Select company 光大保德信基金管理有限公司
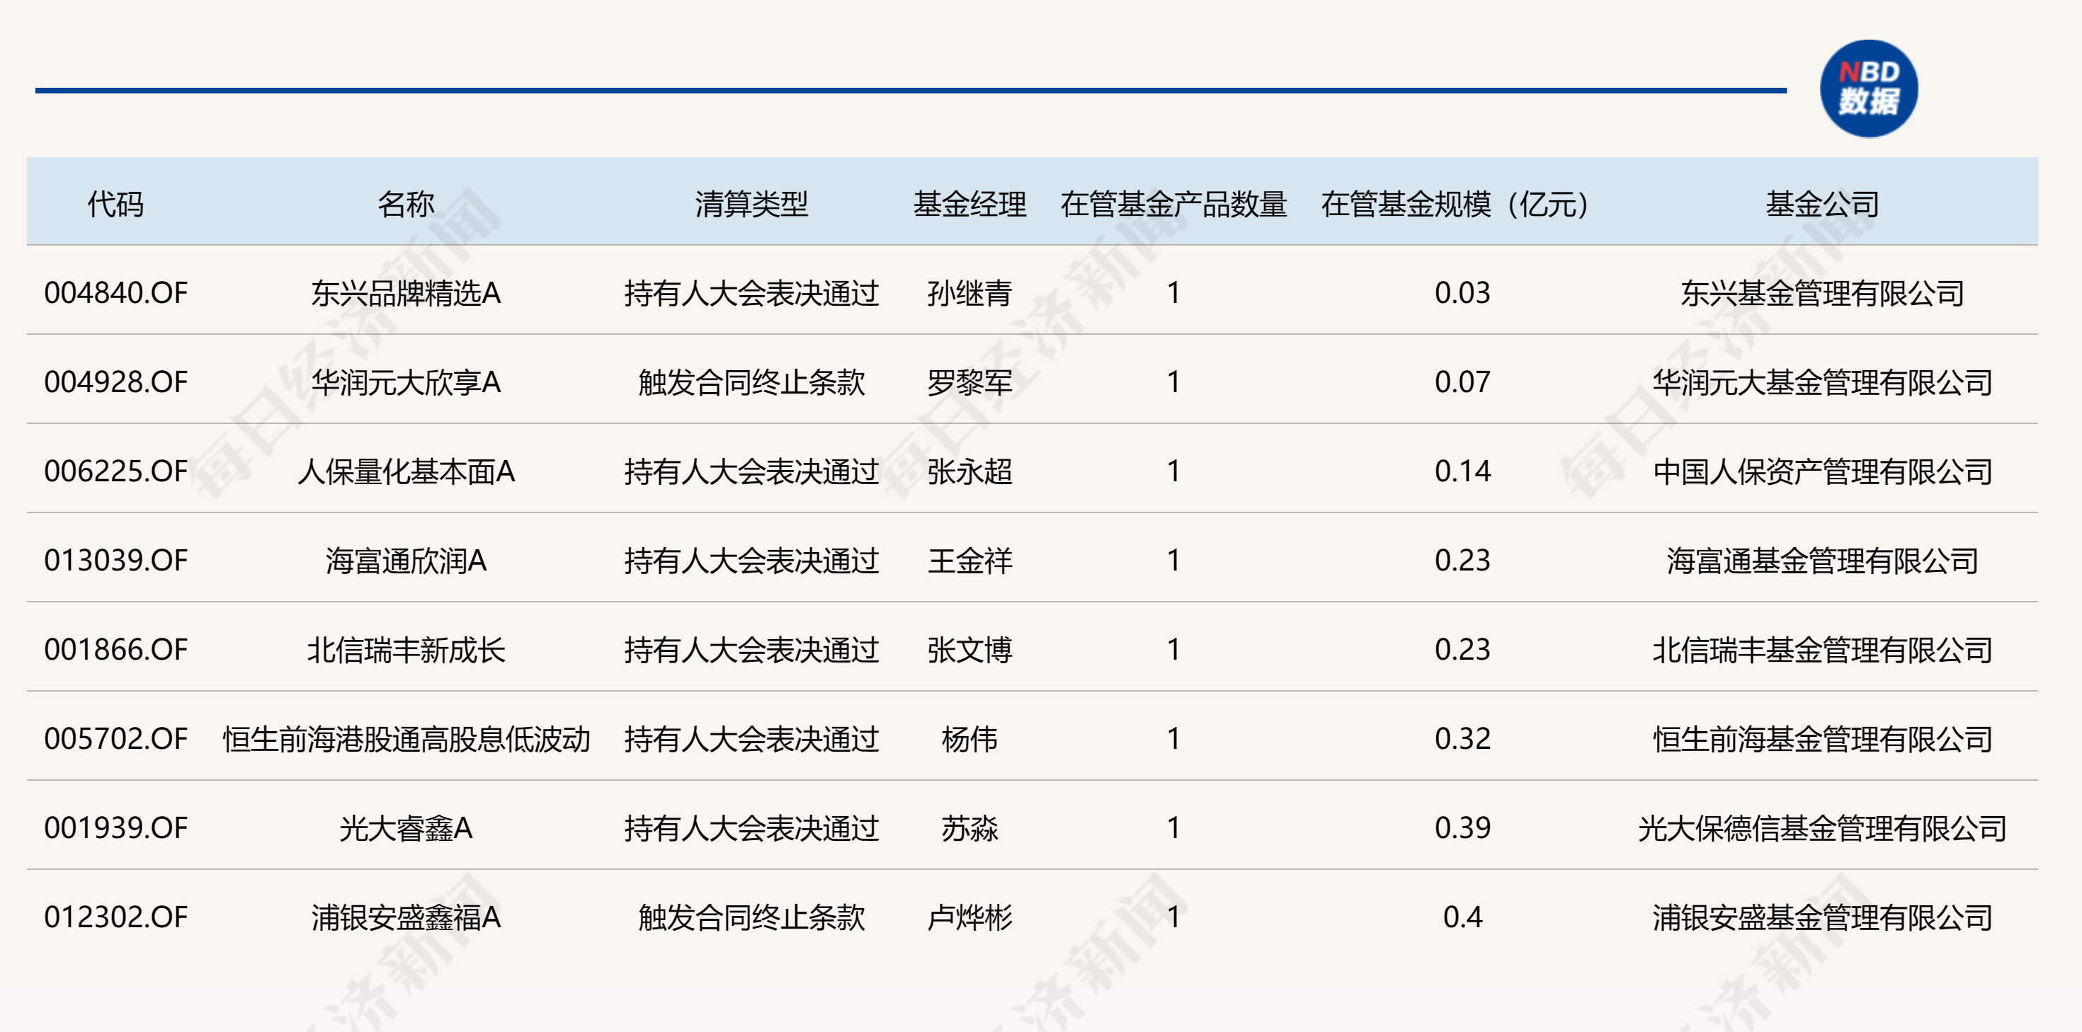The height and width of the screenshot is (1032, 2082). click(1823, 827)
